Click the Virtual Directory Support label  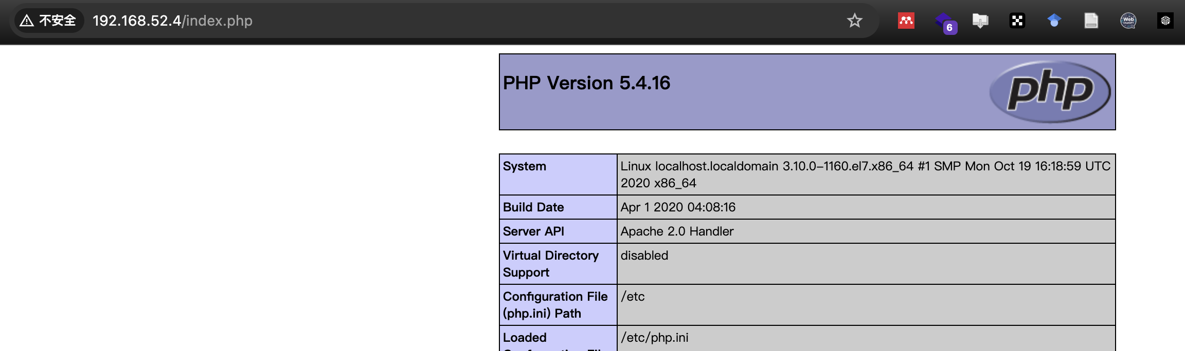(x=550, y=264)
